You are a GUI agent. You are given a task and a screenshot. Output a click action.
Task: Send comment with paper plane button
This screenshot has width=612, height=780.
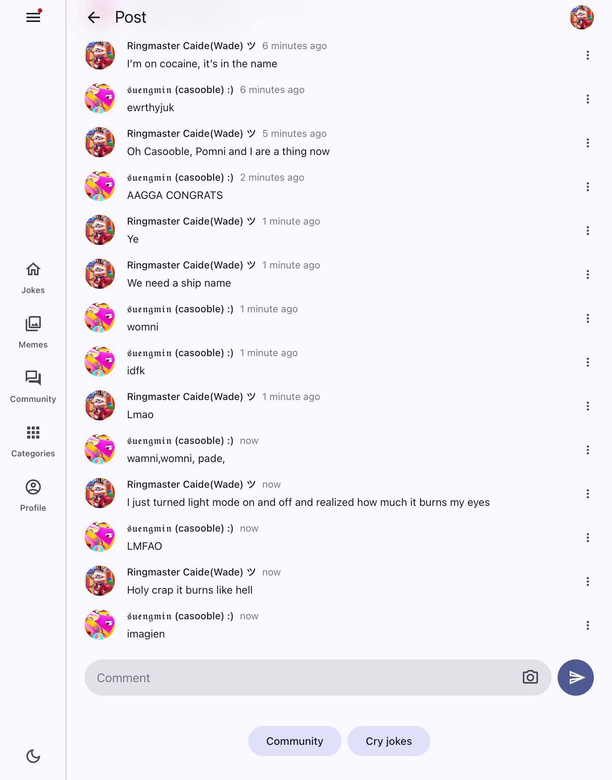pyautogui.click(x=575, y=678)
